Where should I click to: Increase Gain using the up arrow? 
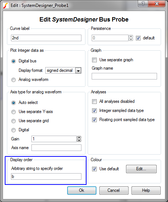point(79,137)
